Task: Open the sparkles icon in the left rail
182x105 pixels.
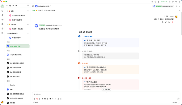Action: 2,15
